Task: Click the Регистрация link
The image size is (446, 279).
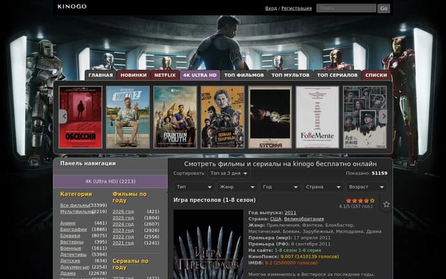Action: tap(296, 8)
